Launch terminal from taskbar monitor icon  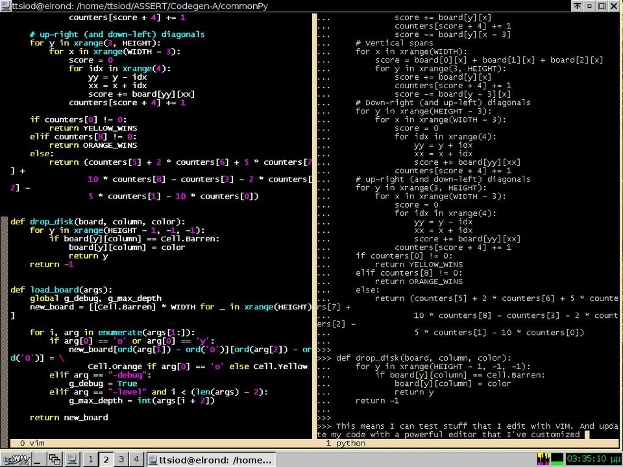tap(72, 460)
